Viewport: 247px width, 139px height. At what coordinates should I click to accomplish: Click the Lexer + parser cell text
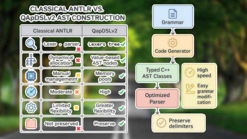(62, 44)
